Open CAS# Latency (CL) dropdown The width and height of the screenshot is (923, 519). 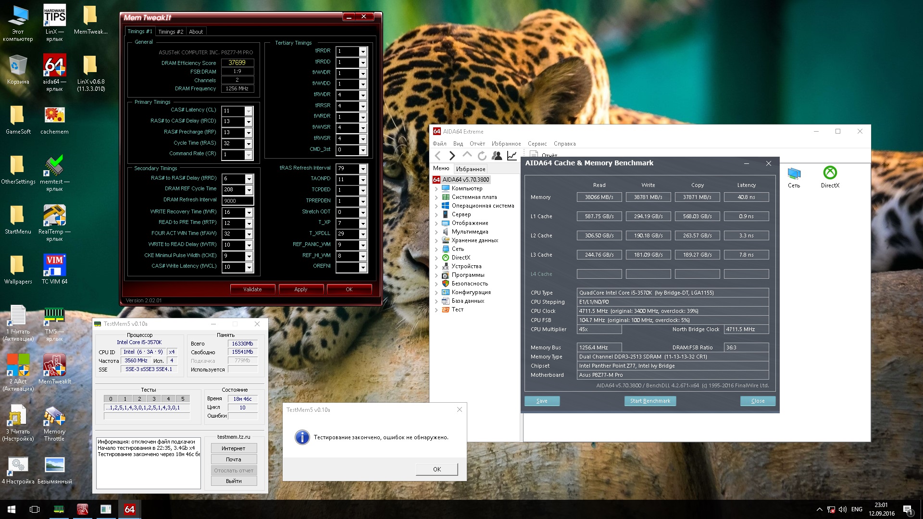tap(249, 111)
